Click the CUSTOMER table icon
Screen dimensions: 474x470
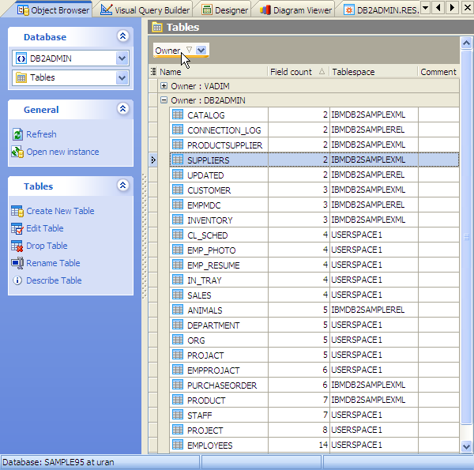pyautogui.click(x=178, y=190)
